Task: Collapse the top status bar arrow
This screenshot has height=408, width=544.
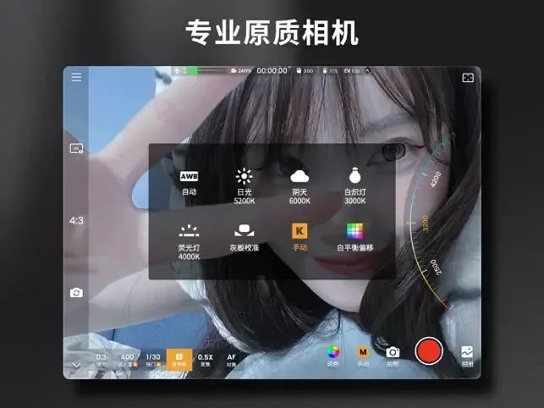Action: pos(367,71)
